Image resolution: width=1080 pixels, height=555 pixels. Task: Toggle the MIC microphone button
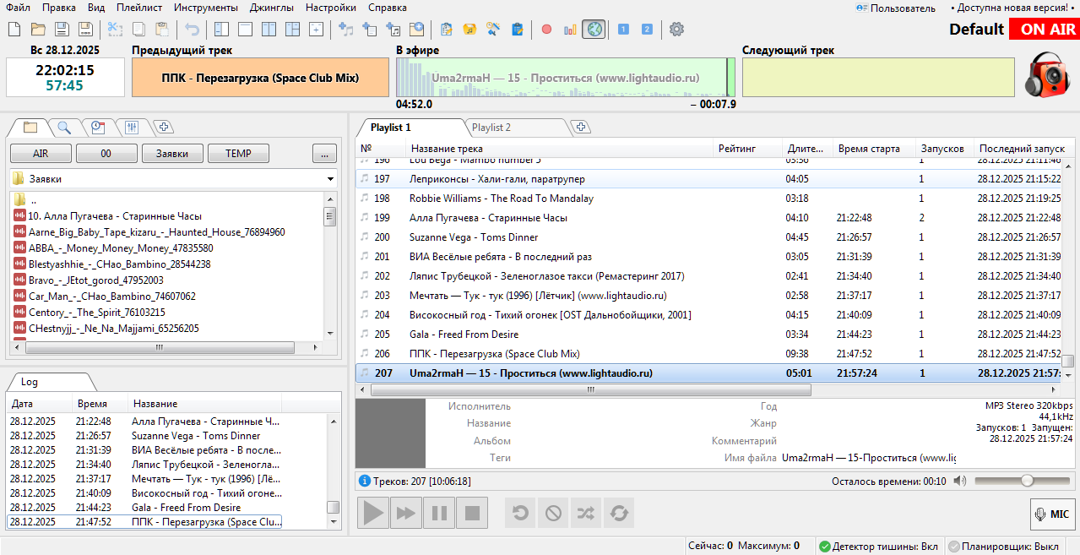tap(1051, 514)
